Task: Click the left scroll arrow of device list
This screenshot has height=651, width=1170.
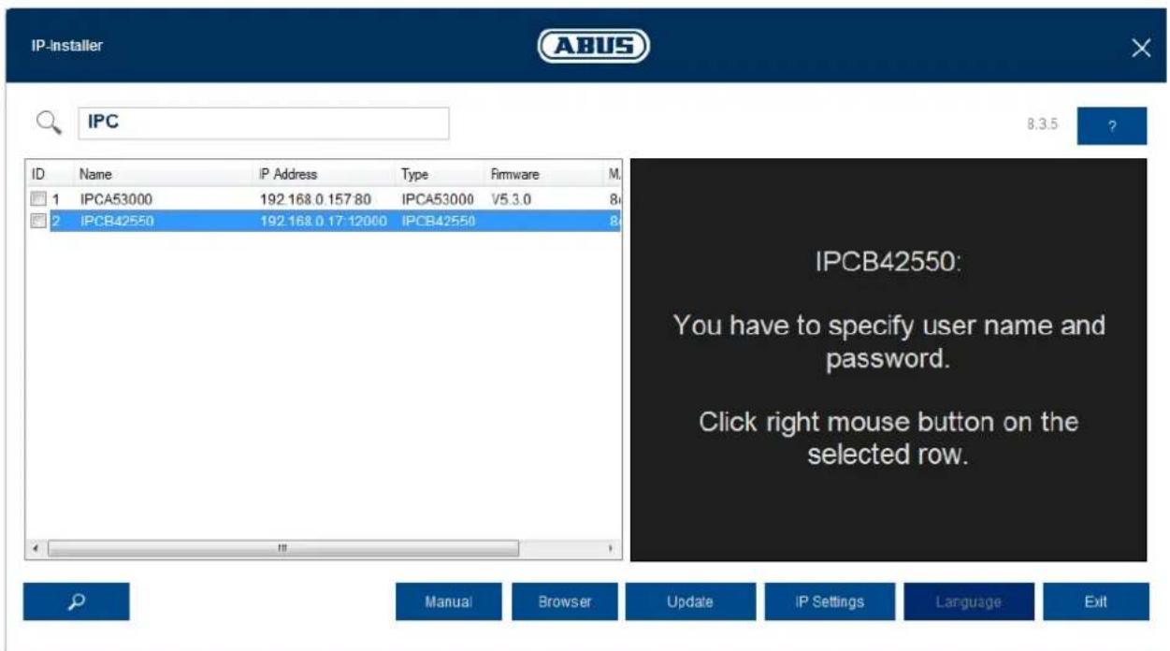Action: pos(36,548)
